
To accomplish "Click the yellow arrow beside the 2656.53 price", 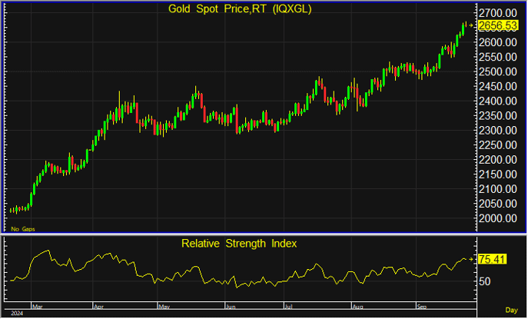I will 471,25.
